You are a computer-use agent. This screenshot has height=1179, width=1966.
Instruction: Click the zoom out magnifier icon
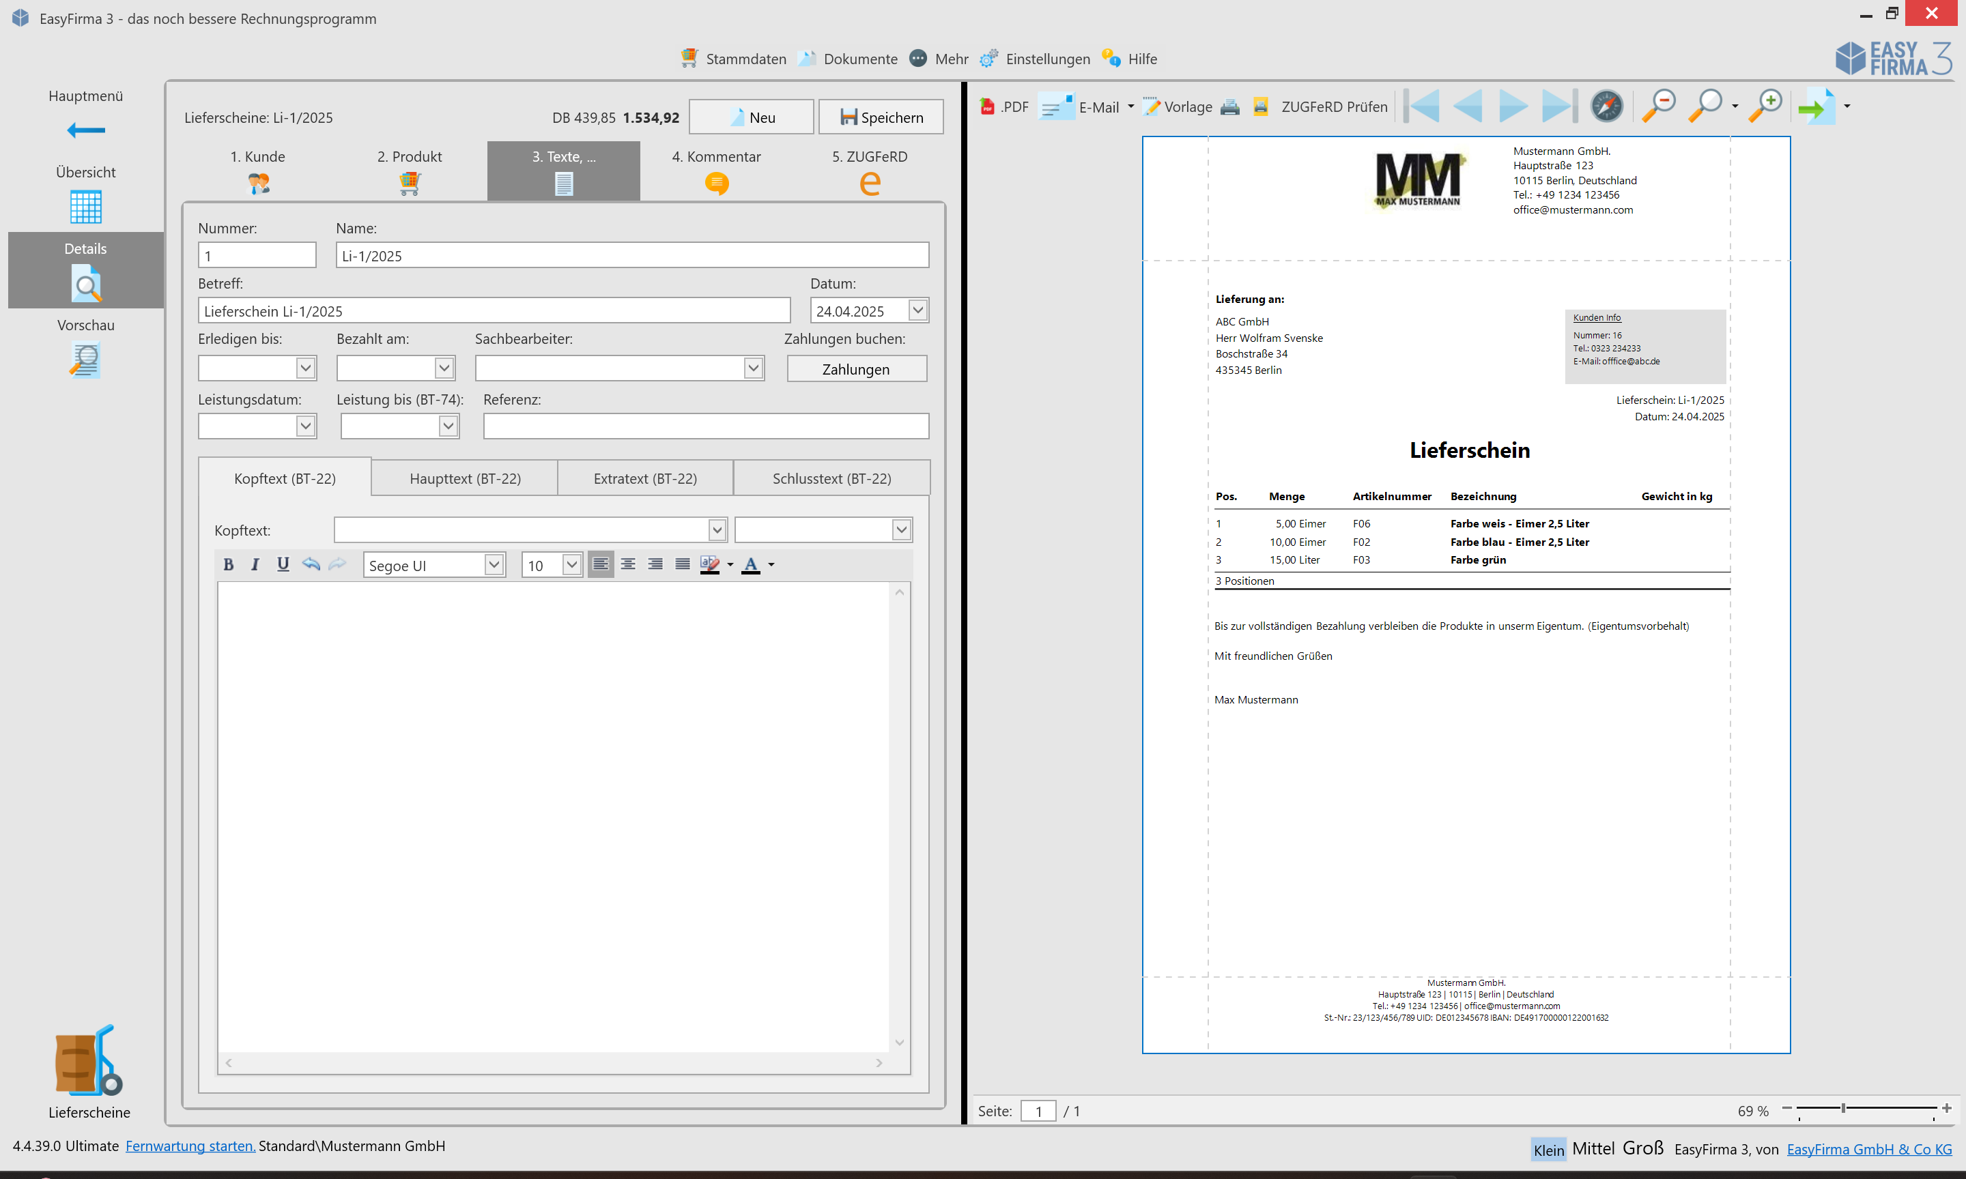click(1659, 106)
